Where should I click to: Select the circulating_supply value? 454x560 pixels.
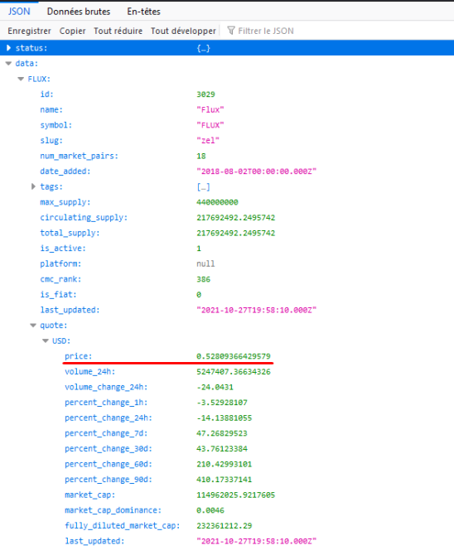pos(236,218)
